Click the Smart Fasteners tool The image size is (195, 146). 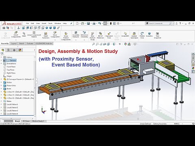tap(45, 36)
